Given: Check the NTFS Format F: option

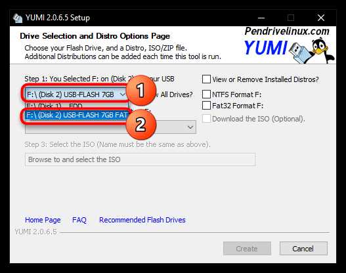Looking at the screenshot, I should [x=206, y=94].
